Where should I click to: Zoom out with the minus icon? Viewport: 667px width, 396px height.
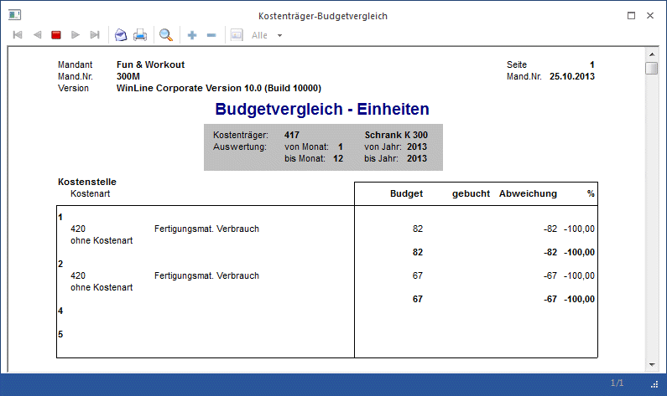tap(211, 35)
